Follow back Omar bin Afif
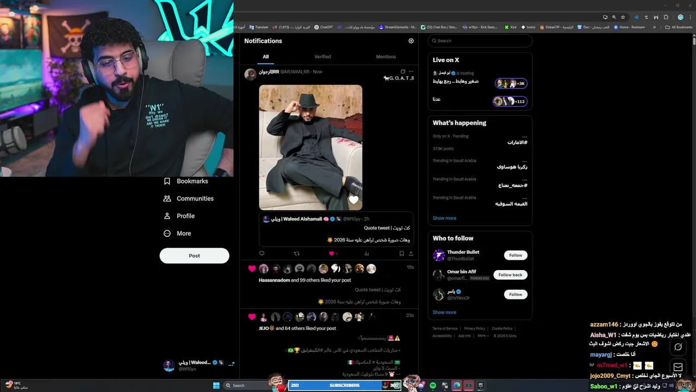 (510, 275)
